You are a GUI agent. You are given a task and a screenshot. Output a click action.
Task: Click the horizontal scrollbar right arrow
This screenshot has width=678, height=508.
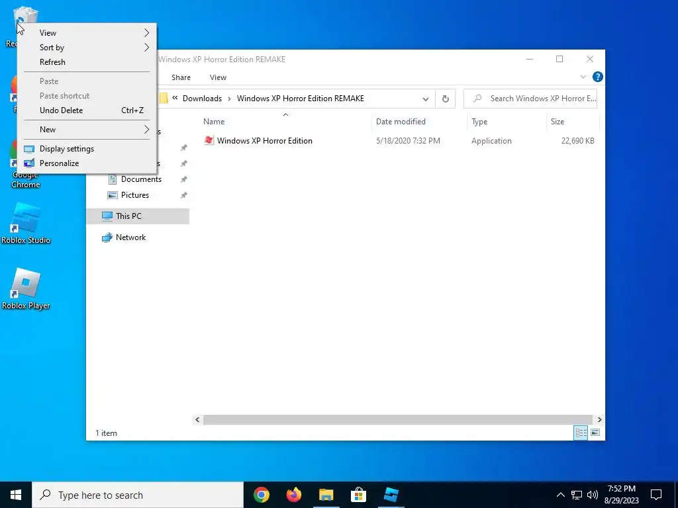[x=599, y=419]
